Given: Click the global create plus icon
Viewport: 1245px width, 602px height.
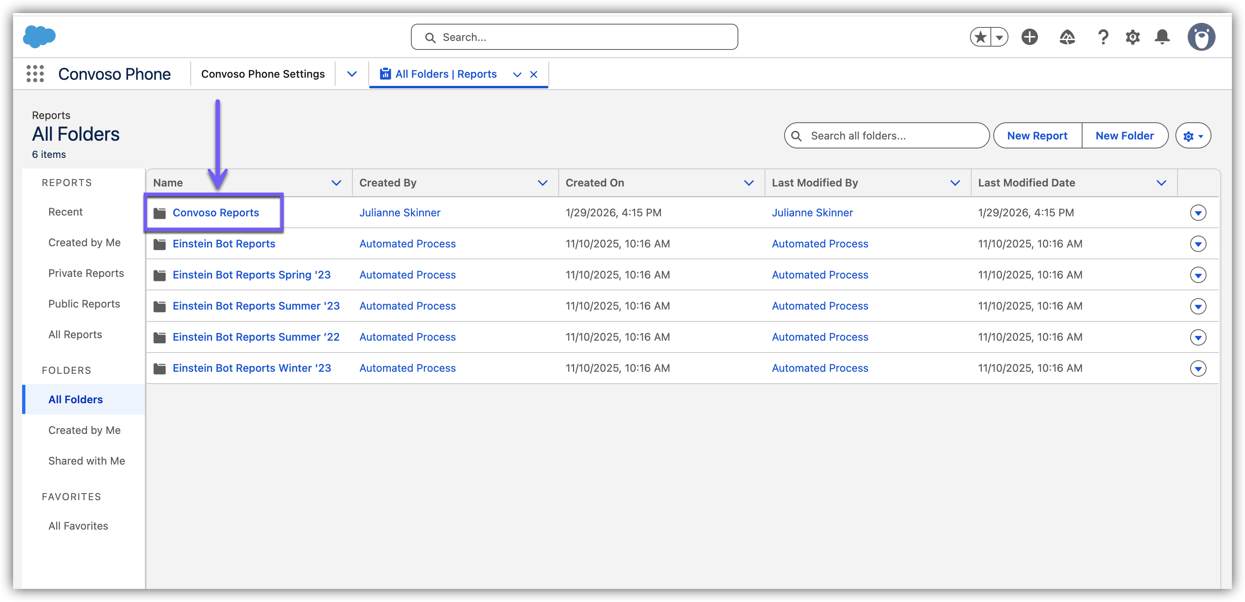Looking at the screenshot, I should [x=1029, y=37].
